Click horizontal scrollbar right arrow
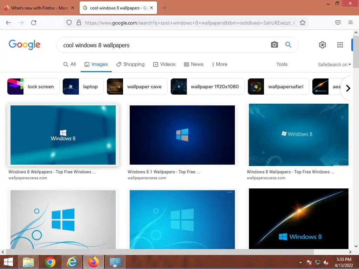 click(x=350, y=252)
